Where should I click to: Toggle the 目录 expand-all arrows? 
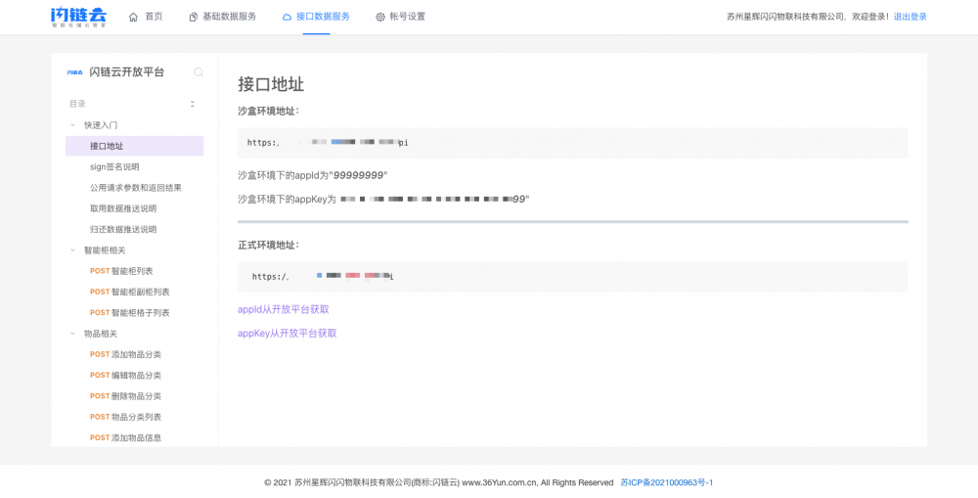193,104
